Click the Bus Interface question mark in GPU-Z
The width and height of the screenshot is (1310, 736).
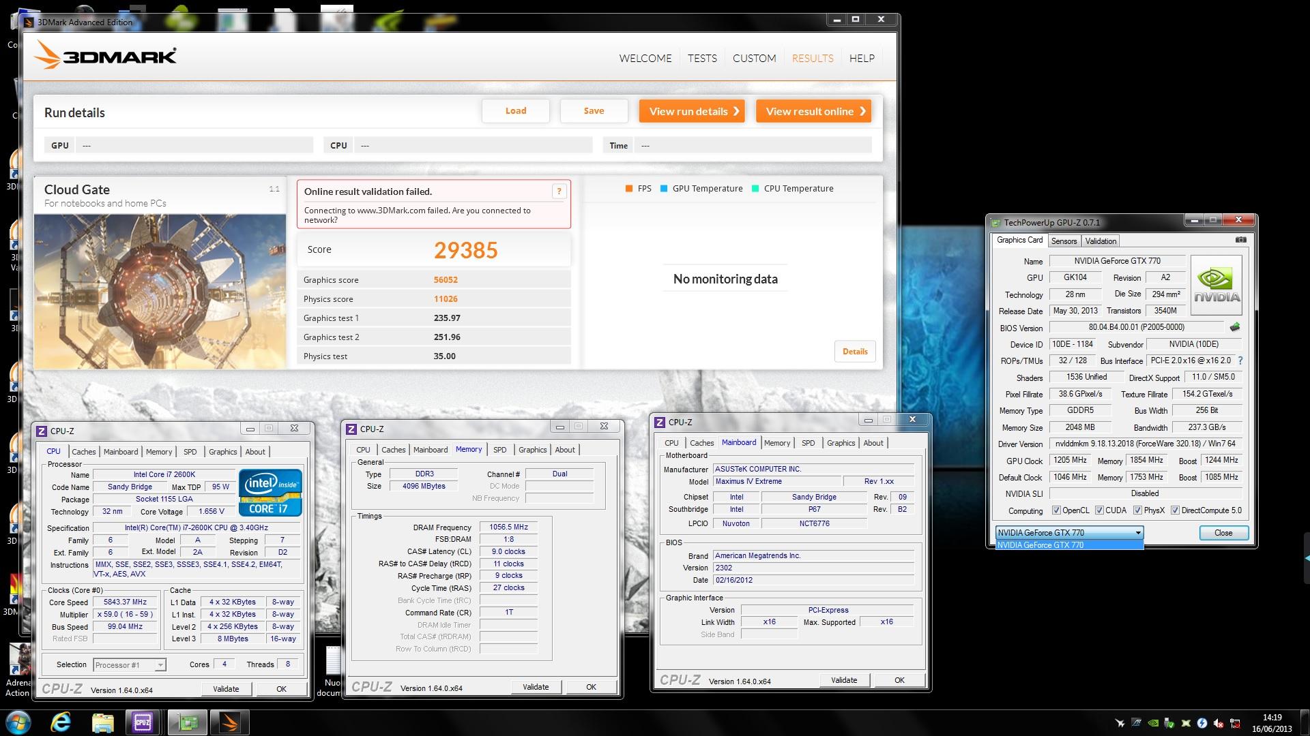click(x=1240, y=361)
